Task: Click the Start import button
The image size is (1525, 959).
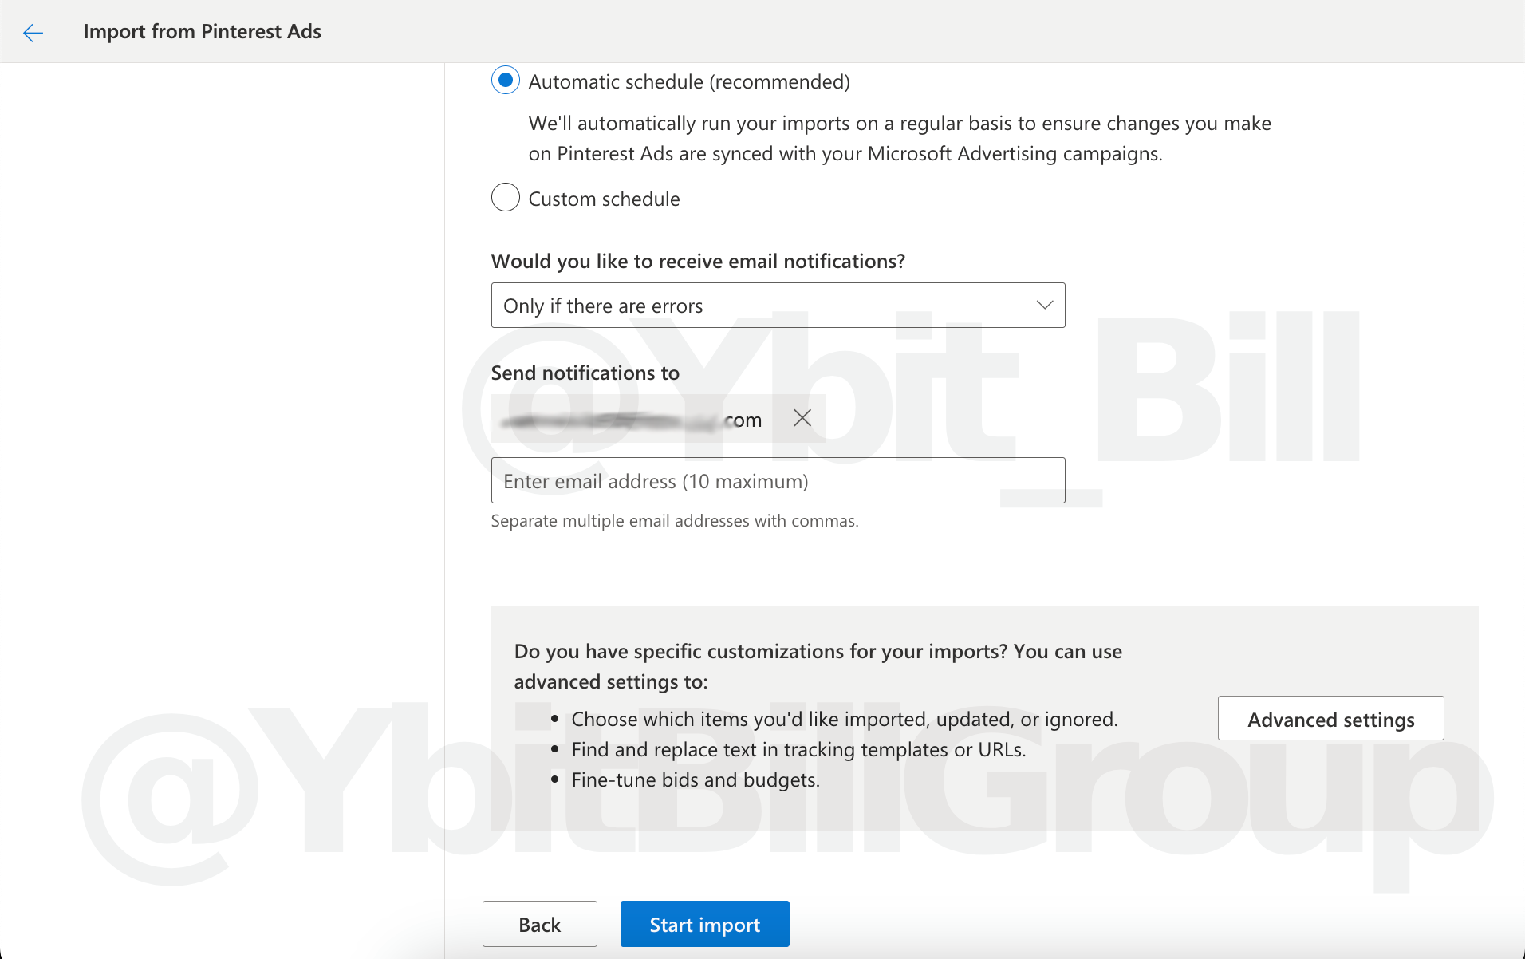Action: pyautogui.click(x=704, y=924)
